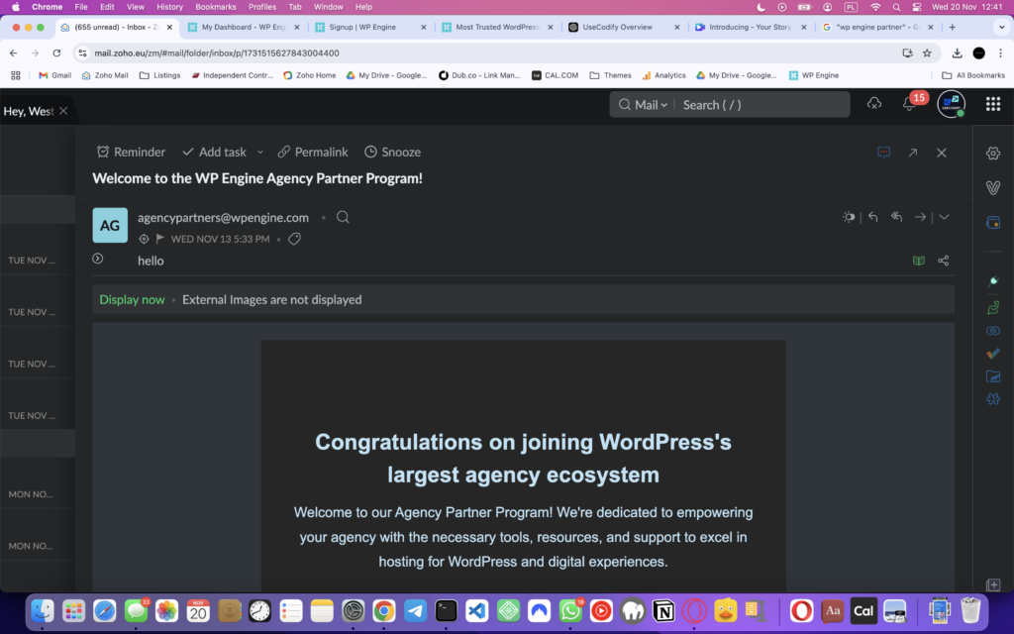Click the target icon beside the flag
Viewport: 1014px width, 634px height.
pyautogui.click(x=144, y=239)
